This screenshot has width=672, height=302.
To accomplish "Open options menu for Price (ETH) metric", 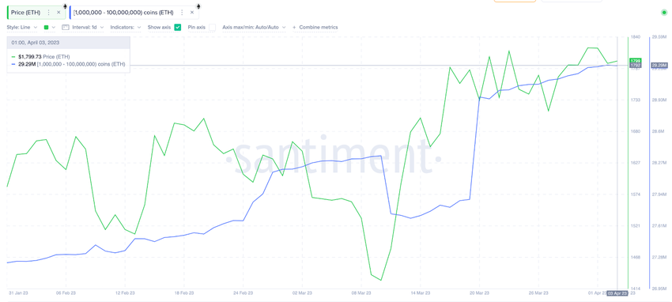I will coord(48,13).
